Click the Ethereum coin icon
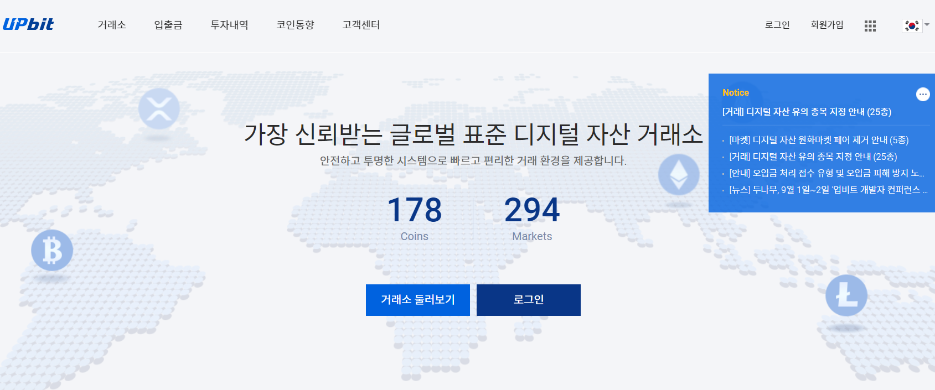Viewport: 935px width, 390px height. (x=679, y=174)
